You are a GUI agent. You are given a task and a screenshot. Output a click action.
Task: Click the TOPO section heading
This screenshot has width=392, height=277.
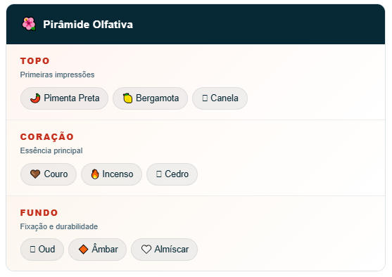pyautogui.click(x=34, y=60)
